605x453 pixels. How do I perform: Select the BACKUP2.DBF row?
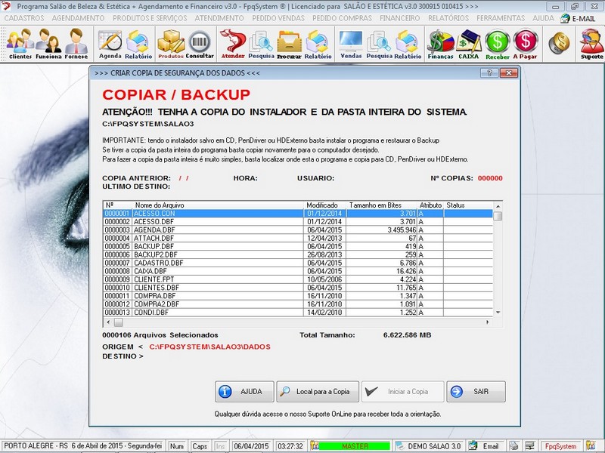298,254
